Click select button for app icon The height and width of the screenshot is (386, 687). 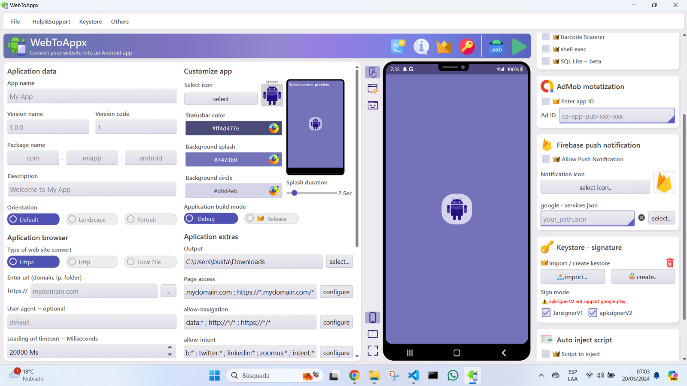[x=221, y=99]
